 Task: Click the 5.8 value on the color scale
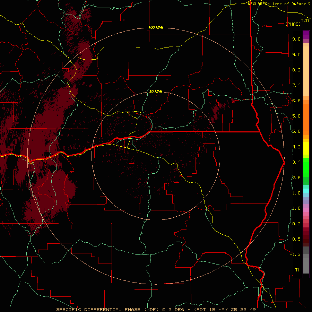(296, 116)
